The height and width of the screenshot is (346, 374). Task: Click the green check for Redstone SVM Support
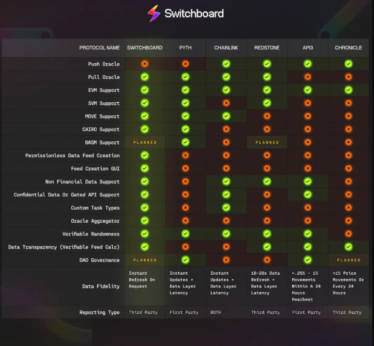(267, 103)
